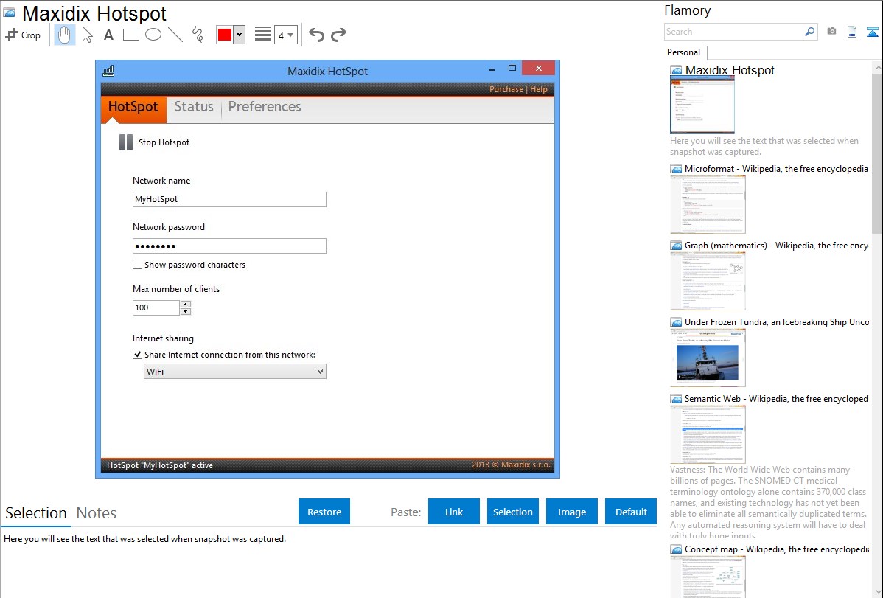Open the Graph (mathematics) snapshot thumbnail
Image resolution: width=883 pixels, height=598 pixels.
click(x=708, y=281)
